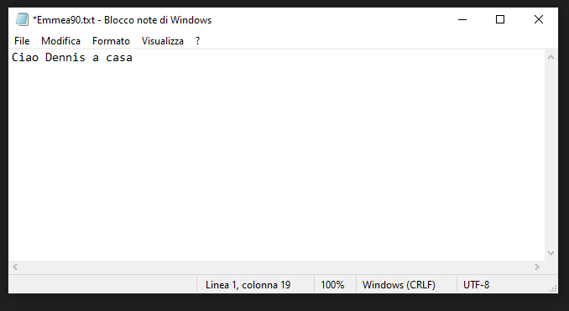Open the File menu
The width and height of the screenshot is (569, 311).
tap(22, 41)
